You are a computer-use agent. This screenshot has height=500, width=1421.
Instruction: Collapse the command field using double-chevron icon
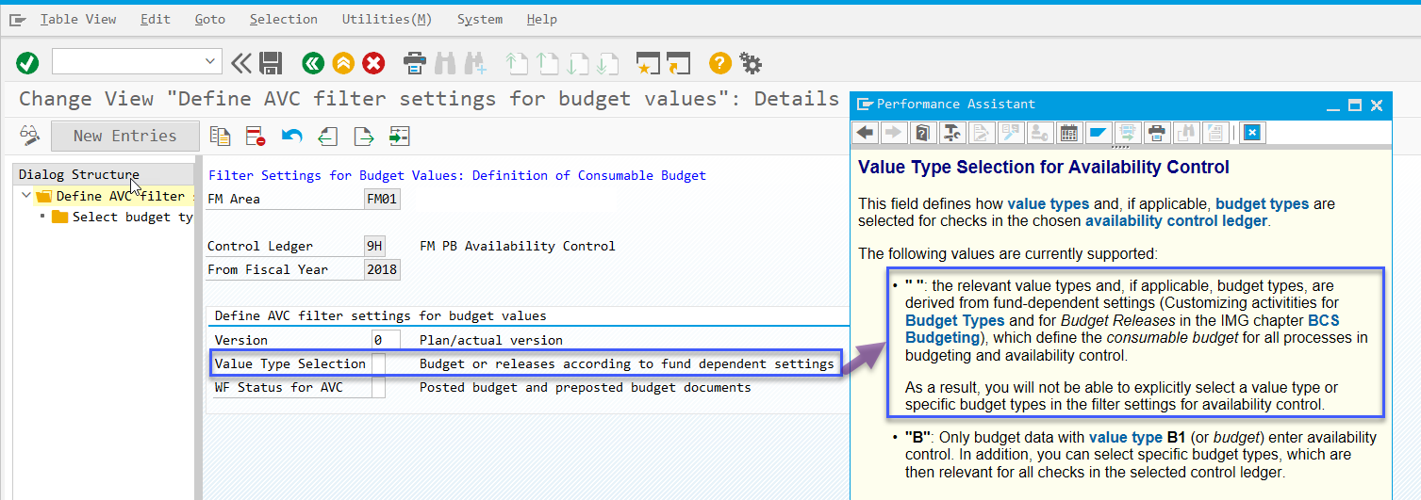pos(241,63)
